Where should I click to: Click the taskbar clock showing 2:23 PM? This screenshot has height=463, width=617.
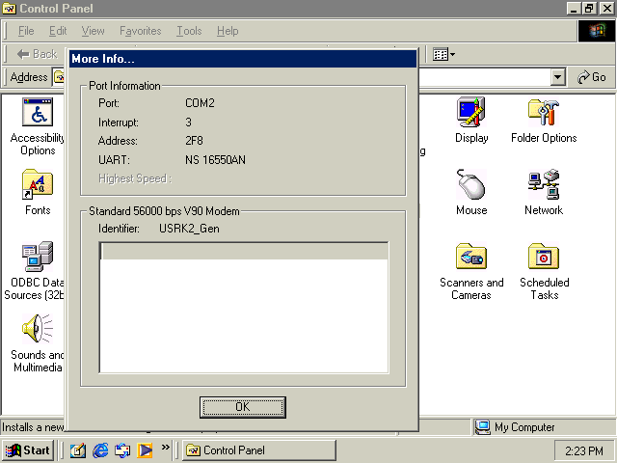click(x=584, y=450)
